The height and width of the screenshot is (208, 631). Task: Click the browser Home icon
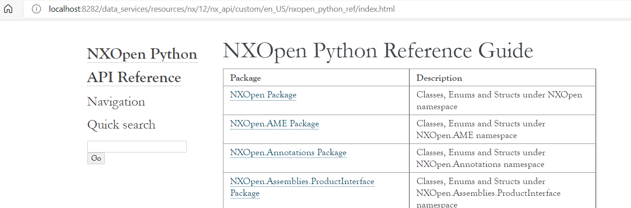[8, 9]
